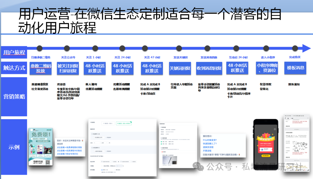Click the 48小时活跃推送 box under 关注 24 小时
The height and width of the screenshot is (179, 313).
pyautogui.click(x=122, y=68)
